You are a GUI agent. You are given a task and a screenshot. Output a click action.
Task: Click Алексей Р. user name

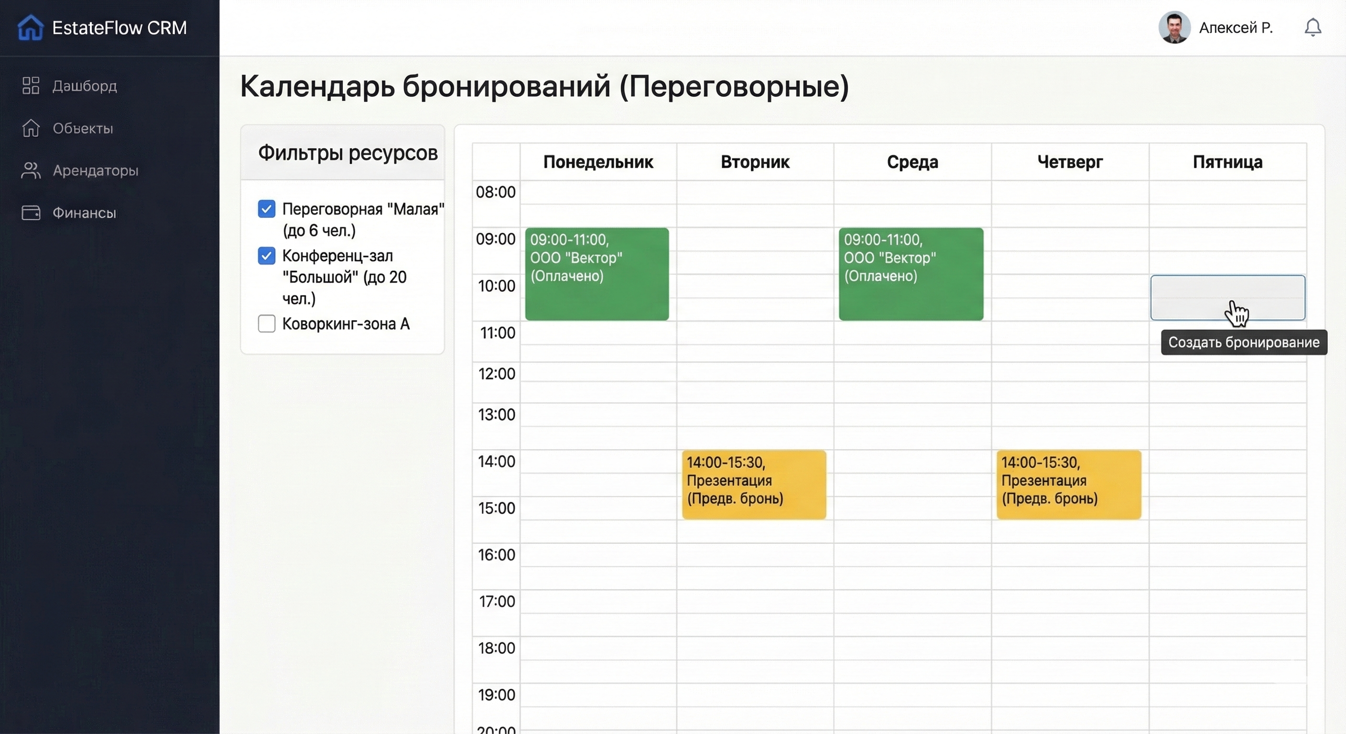tap(1235, 28)
